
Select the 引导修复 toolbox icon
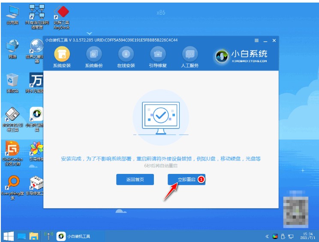pyautogui.click(x=158, y=54)
